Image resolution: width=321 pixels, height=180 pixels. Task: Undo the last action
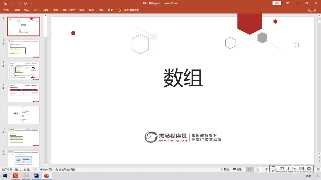point(12,3)
